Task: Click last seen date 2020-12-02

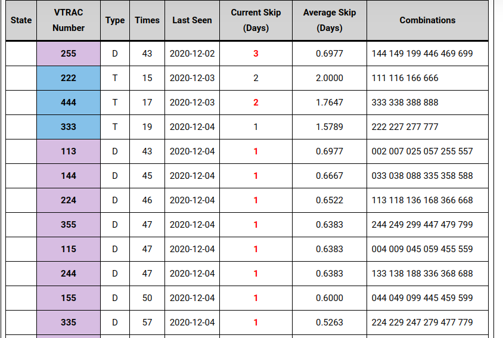Action: [192, 54]
